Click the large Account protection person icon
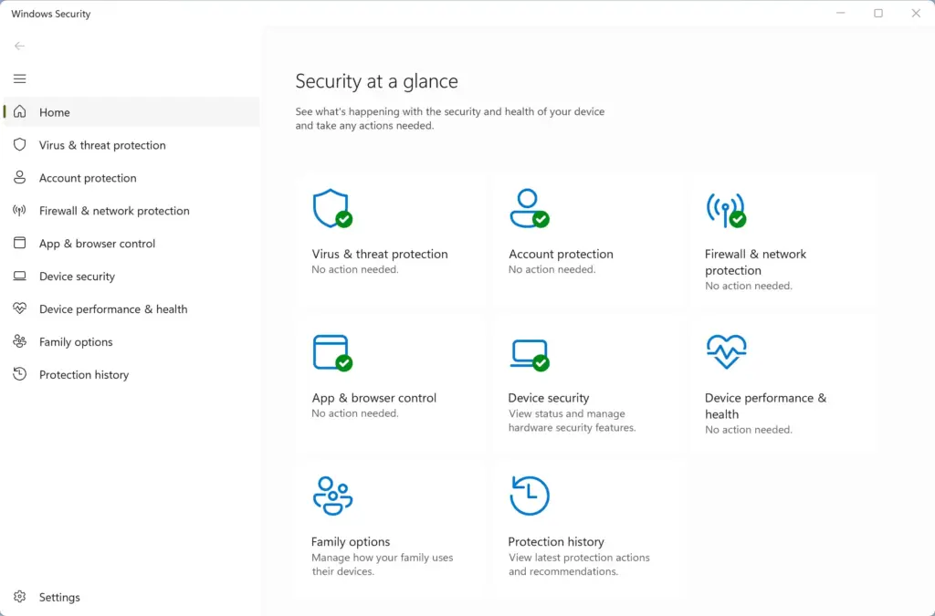This screenshot has width=935, height=616. point(530,208)
